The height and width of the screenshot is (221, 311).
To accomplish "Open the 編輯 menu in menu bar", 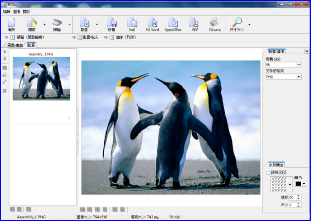I will pyautogui.click(x=6, y=11).
